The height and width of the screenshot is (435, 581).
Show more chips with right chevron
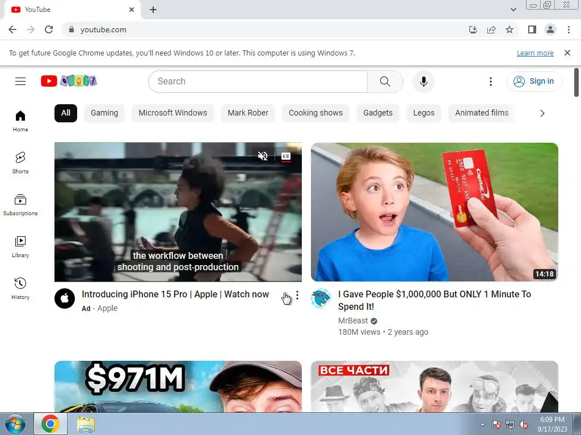click(x=542, y=113)
